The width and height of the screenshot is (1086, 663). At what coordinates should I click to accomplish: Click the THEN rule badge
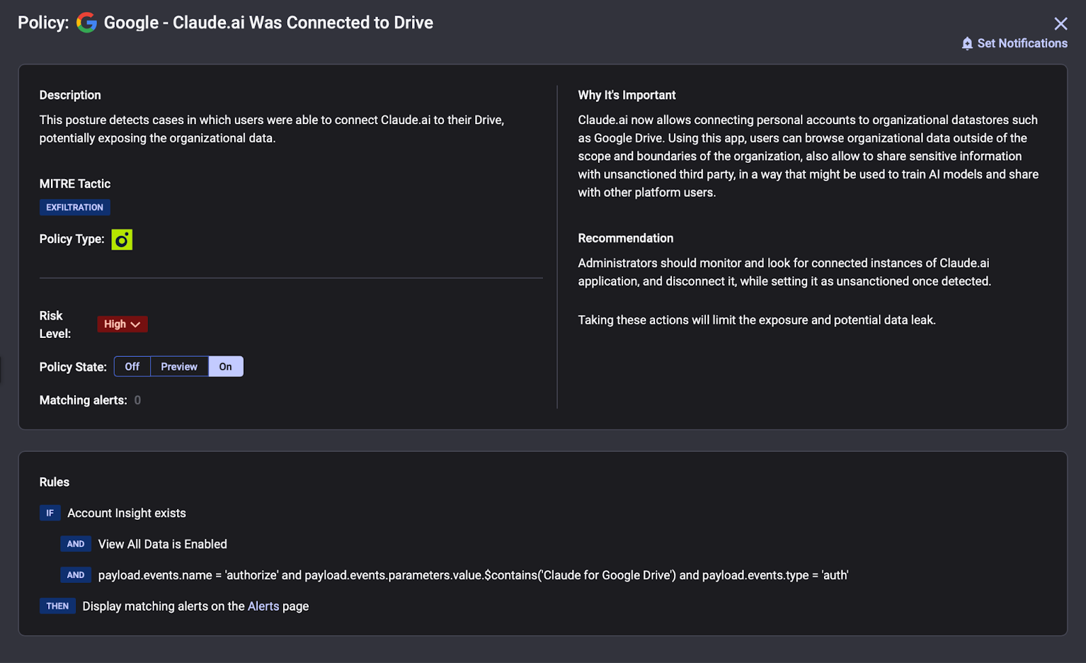pyautogui.click(x=58, y=606)
